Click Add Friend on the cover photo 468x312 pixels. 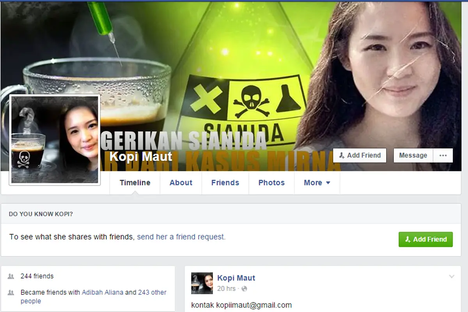[360, 155]
